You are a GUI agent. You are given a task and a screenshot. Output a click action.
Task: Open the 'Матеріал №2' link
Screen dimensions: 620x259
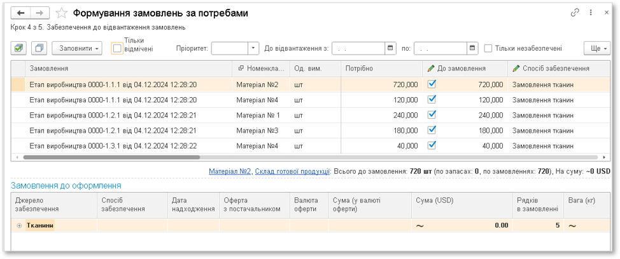pos(230,171)
